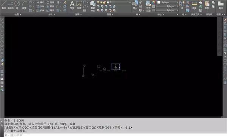
Task: Click the 复制 (Copy) tool
Action: pyautogui.click(x=41, y=6)
